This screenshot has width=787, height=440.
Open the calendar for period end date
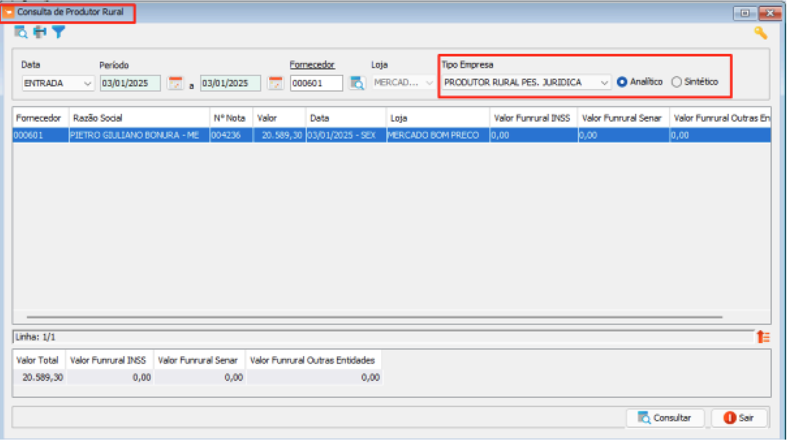tap(276, 83)
